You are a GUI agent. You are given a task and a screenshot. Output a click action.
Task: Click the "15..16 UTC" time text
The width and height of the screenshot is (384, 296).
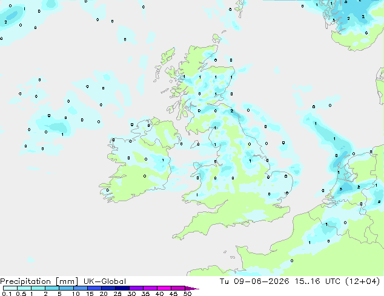point(317,282)
